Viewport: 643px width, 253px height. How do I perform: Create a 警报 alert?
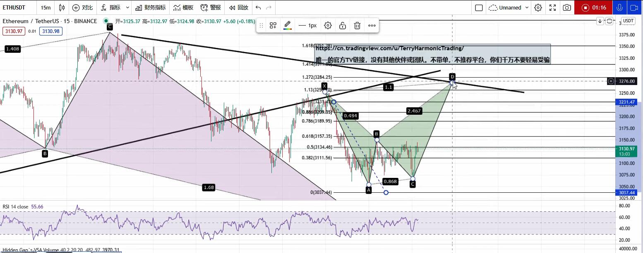click(210, 7)
